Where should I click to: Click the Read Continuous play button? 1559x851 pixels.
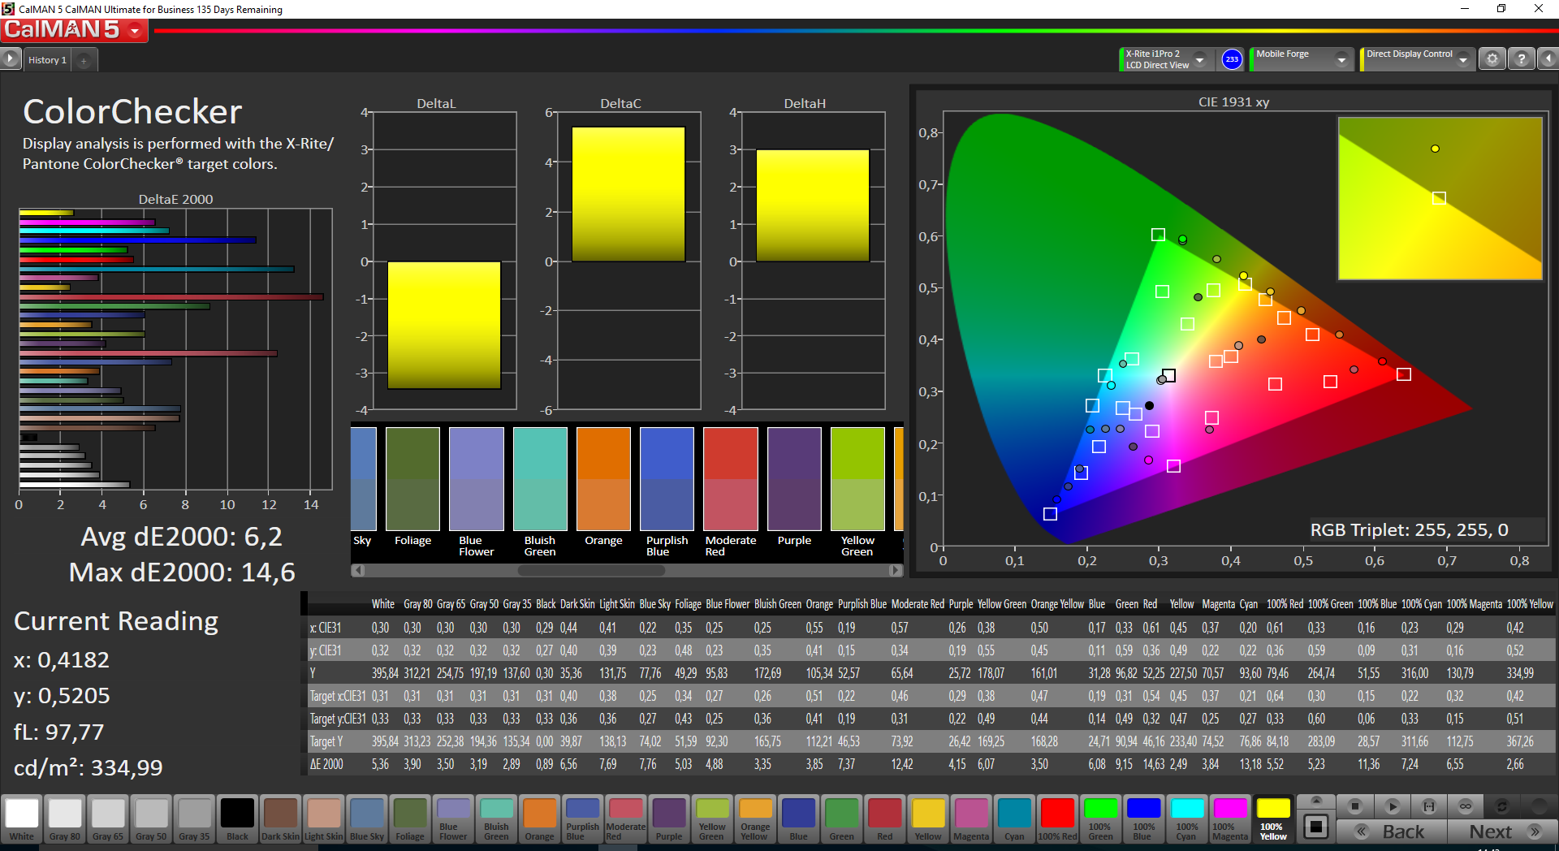pos(1392,806)
